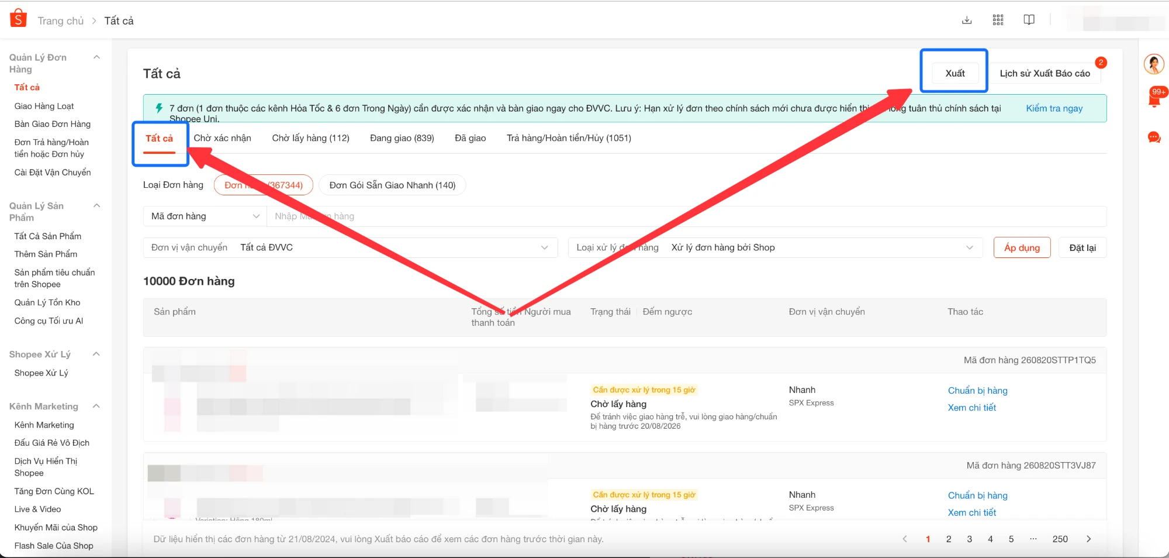
Task: Click Chuẩn bị hàng for order 260820STT3VJ87
Action: click(x=978, y=495)
